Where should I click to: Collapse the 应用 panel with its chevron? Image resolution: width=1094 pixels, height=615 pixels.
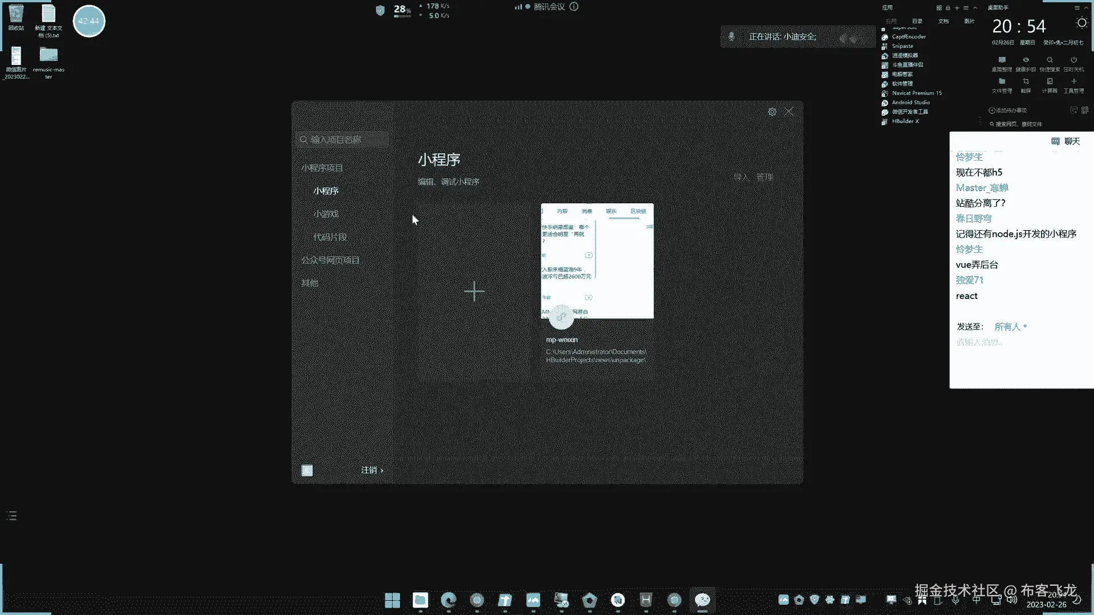pyautogui.click(x=975, y=8)
